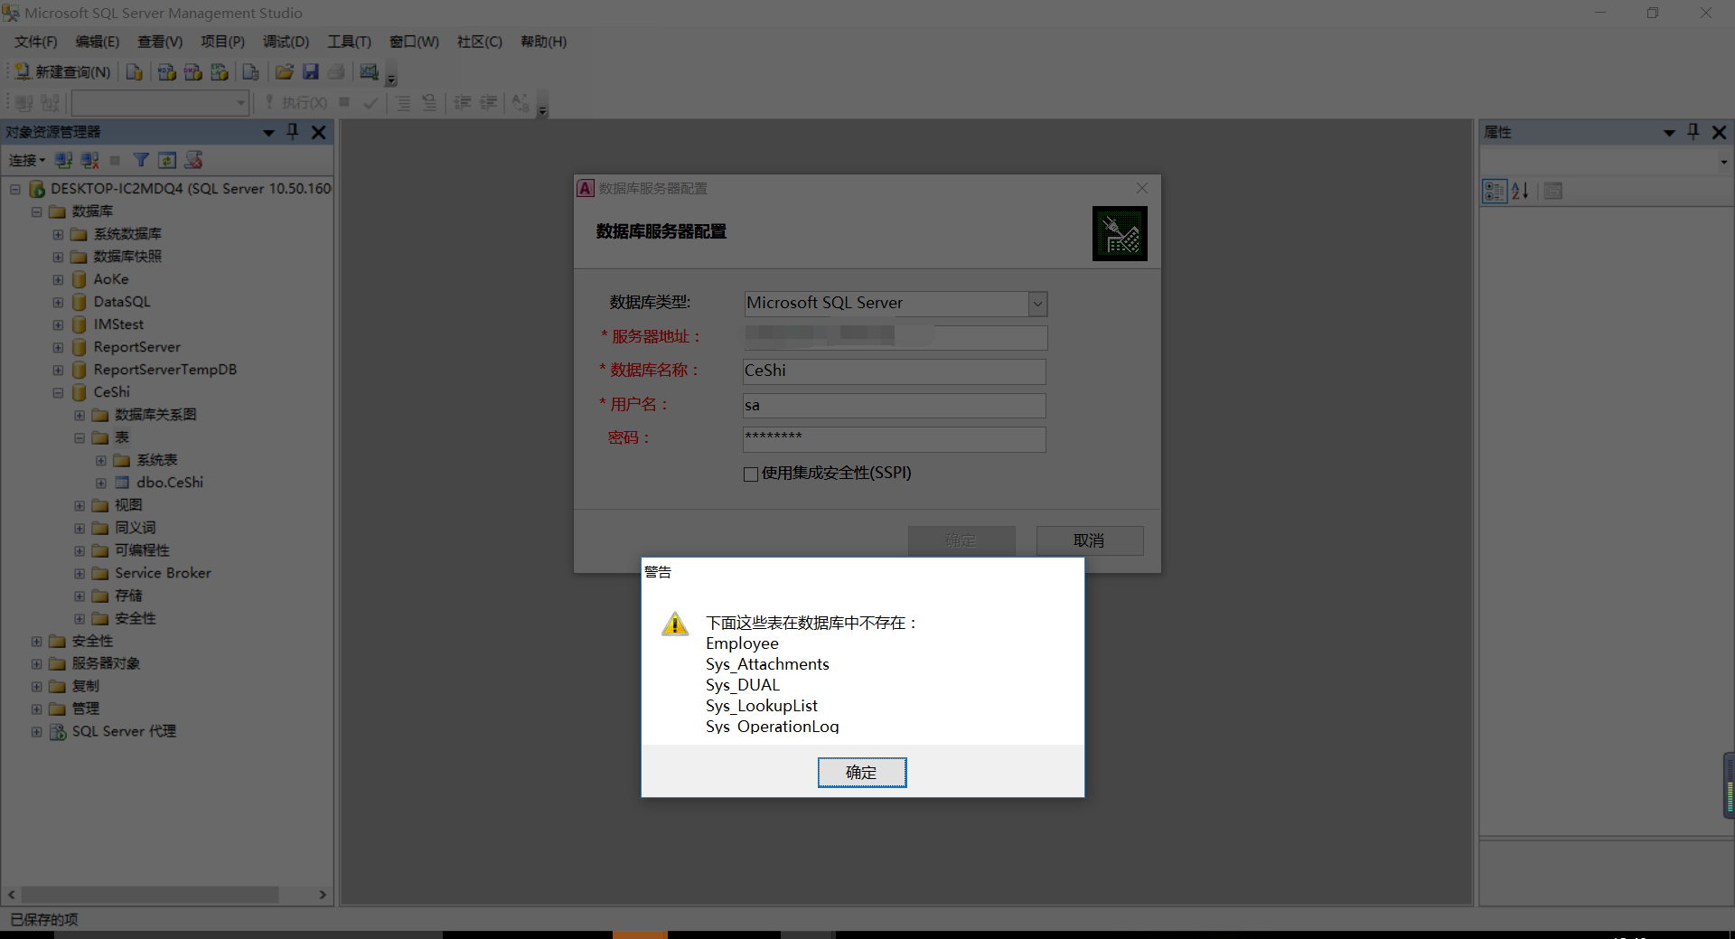
Task: Expand the 系统数据库 folder
Action: point(58,234)
